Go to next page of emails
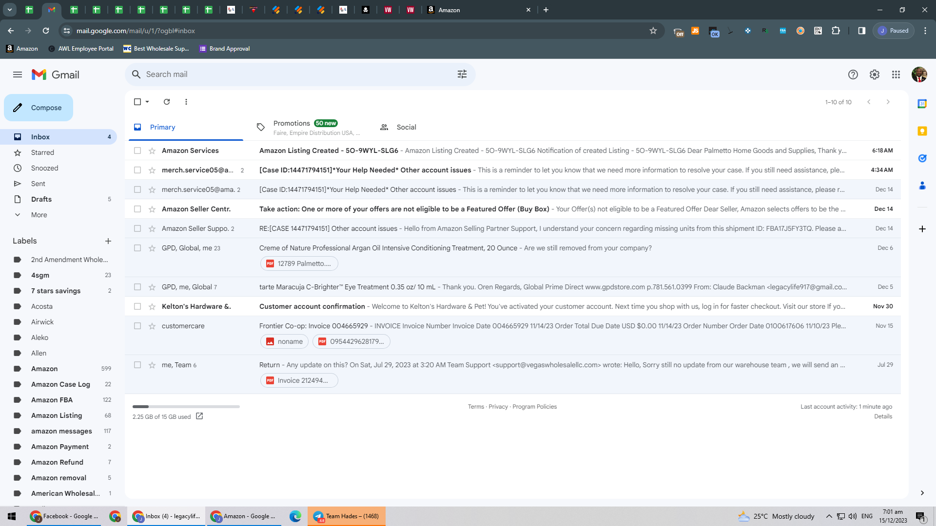The width and height of the screenshot is (936, 526). point(888,102)
